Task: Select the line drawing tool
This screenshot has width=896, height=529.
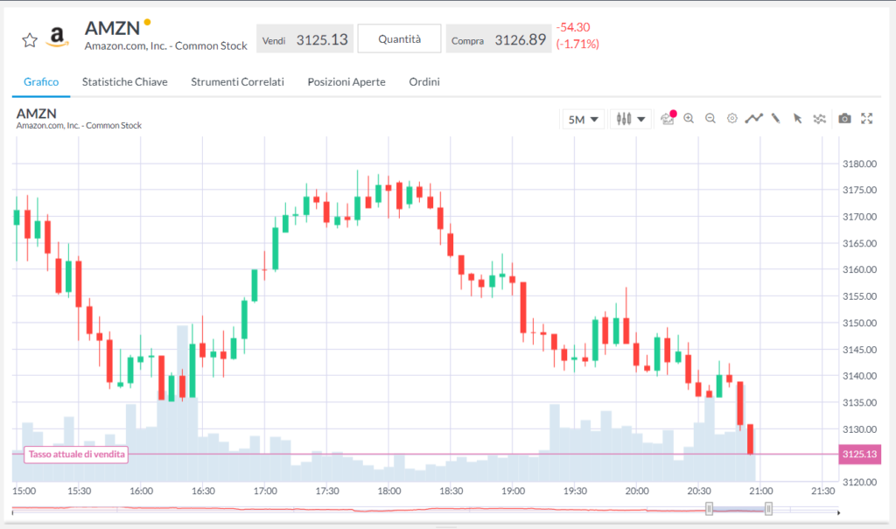Action: click(x=753, y=118)
